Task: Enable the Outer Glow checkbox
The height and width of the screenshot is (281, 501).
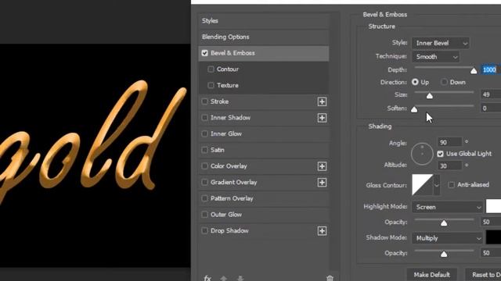Action: click(204, 215)
